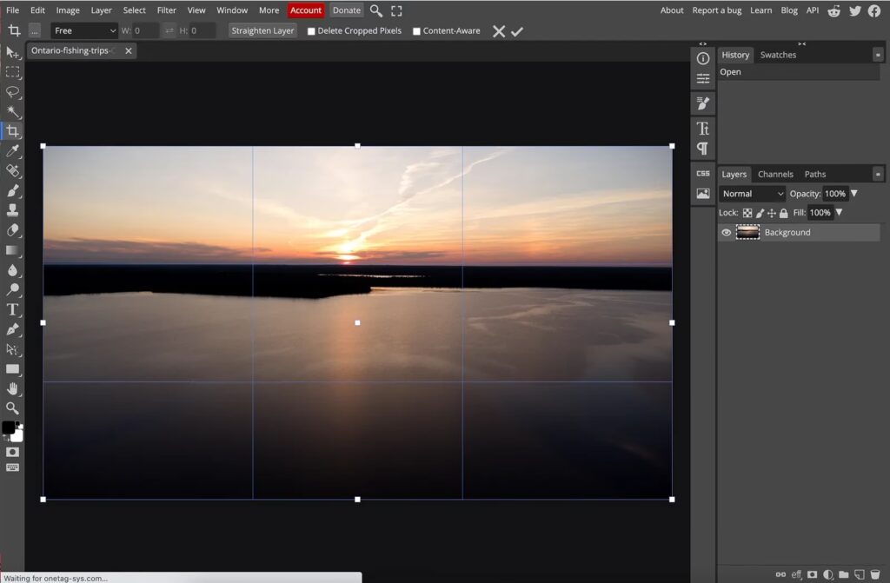Click the red Account button
Screen dimensions: 890x583
[x=306, y=10]
